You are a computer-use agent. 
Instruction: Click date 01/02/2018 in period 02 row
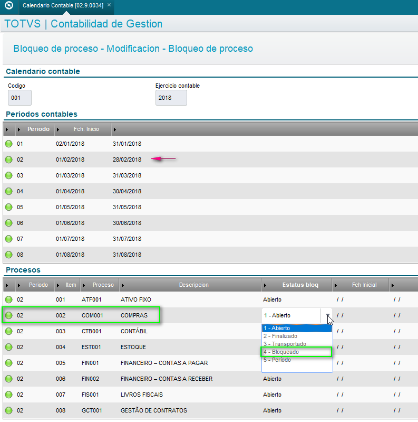[70, 160]
